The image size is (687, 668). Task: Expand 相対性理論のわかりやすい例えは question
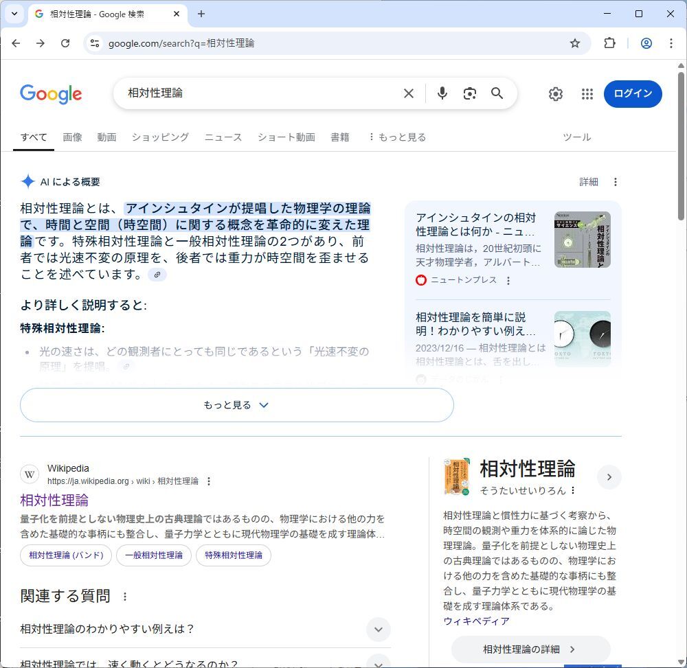coord(205,629)
